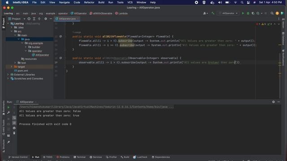Switch to AllOperator.java editor tab
The height and width of the screenshot is (161, 287).
[67, 19]
